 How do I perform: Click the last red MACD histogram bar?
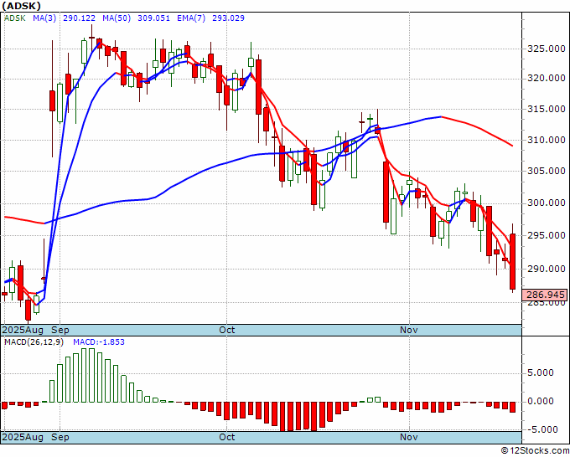pyautogui.click(x=512, y=407)
